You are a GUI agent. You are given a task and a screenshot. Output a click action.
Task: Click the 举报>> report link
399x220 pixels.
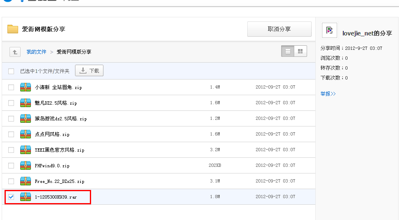click(328, 94)
